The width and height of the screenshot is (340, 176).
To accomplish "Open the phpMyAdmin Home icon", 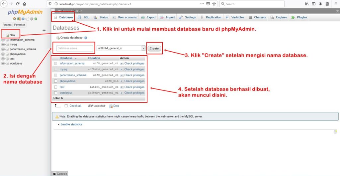I will pyautogui.click(x=15, y=19).
